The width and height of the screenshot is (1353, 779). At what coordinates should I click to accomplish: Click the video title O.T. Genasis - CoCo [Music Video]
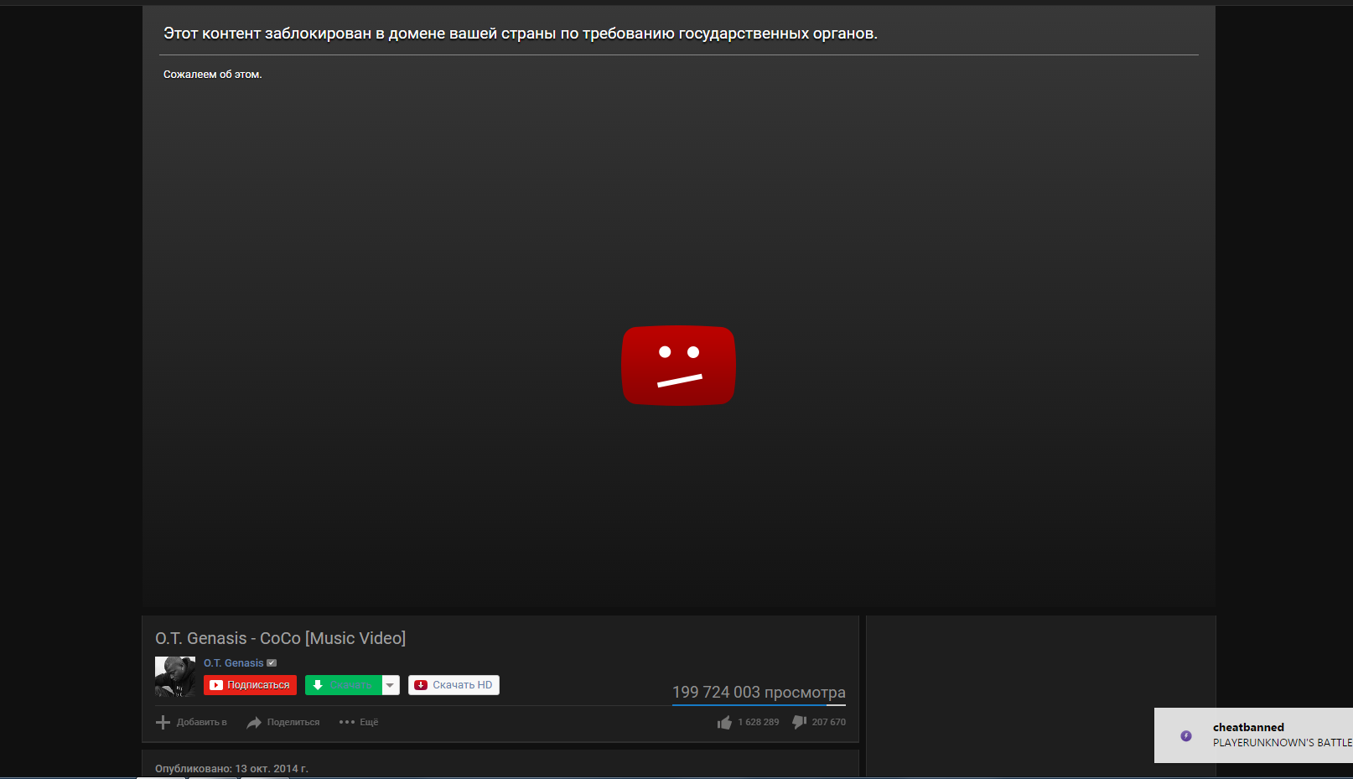[280, 638]
